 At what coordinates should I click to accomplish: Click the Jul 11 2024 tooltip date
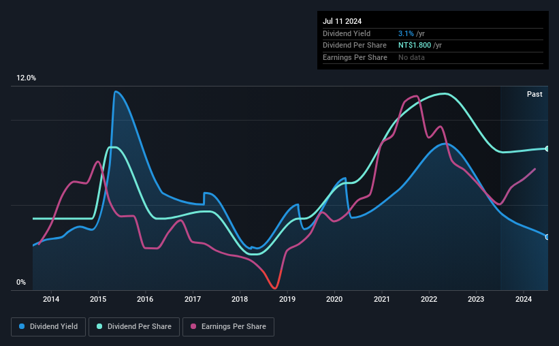[x=342, y=21]
